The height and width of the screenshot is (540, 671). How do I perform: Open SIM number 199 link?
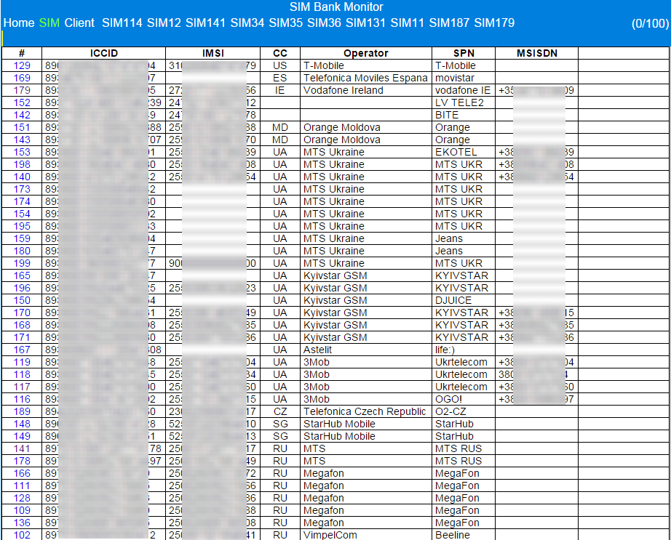22,263
